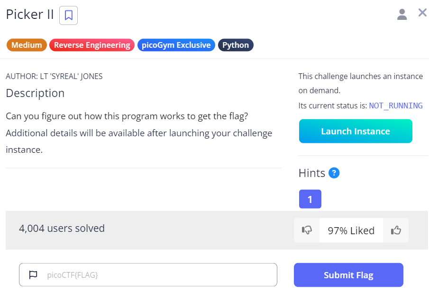The image size is (429, 291).
Task: Click the thumbs down dislike icon
Action: pos(307,230)
